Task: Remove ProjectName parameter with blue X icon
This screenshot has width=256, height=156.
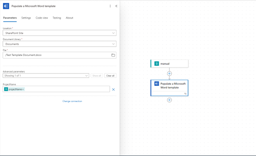Action: tap(113, 89)
